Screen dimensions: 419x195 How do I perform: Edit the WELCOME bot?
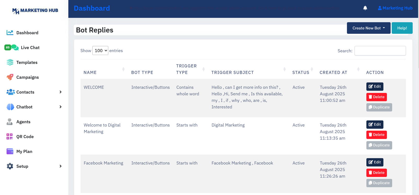tap(375, 87)
